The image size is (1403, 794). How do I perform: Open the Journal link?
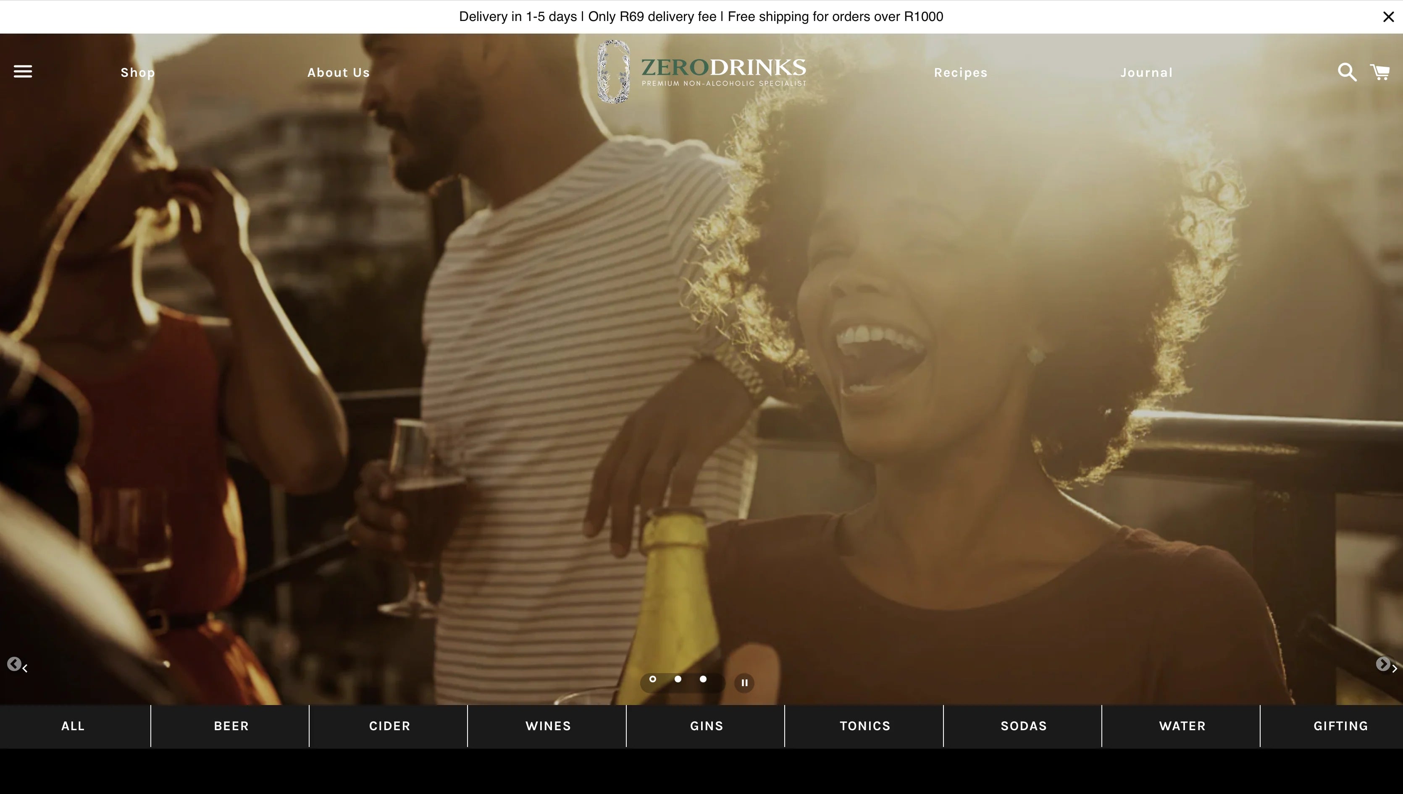pos(1146,73)
